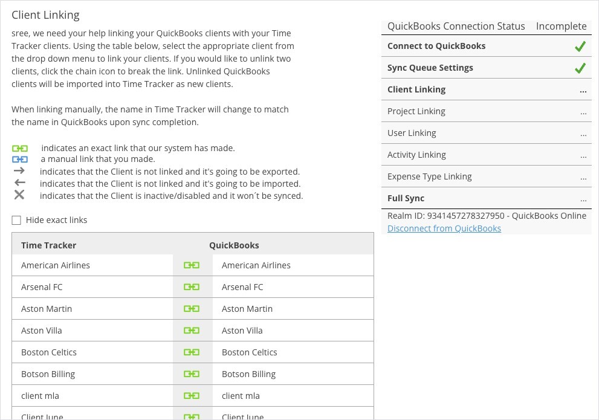Viewport: 599px width, 420px height.
Task: Select Time Tracker client Boston Celtics
Action: point(49,352)
